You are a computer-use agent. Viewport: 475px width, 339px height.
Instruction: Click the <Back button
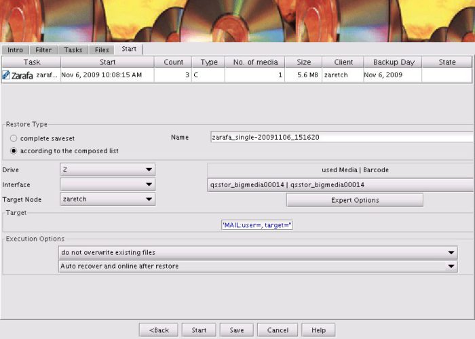coord(159,330)
